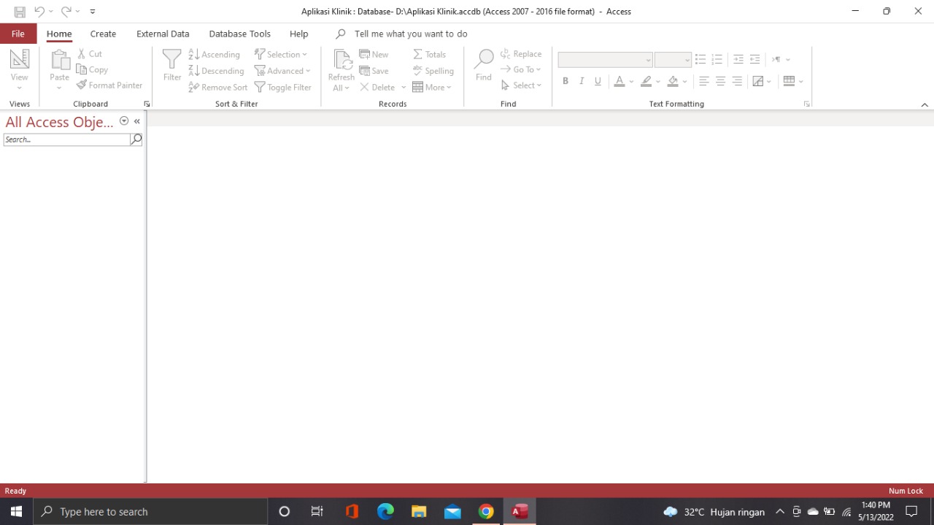934x525 pixels.
Task: Click the Replace button
Action: (x=521, y=54)
